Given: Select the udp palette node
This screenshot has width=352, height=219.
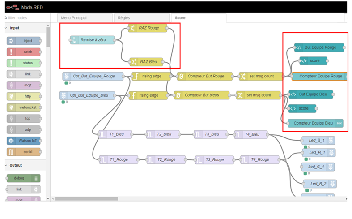Looking at the screenshot, I should click(24, 129).
